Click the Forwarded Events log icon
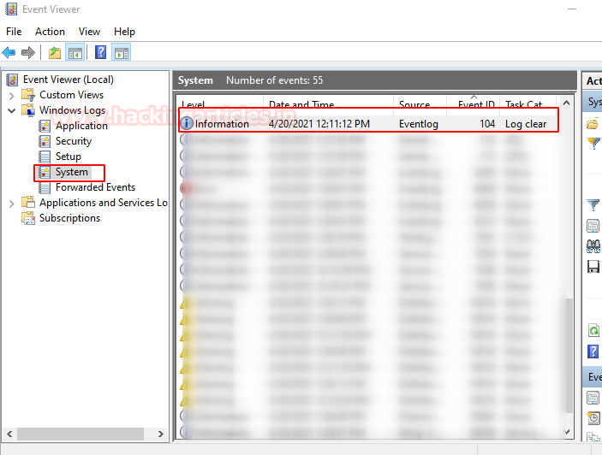 (x=45, y=187)
